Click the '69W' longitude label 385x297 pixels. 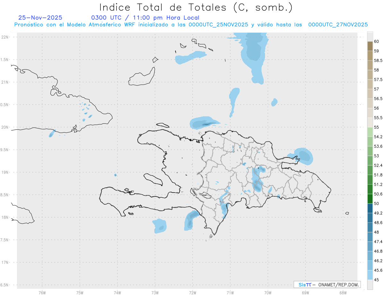coord(305,293)
